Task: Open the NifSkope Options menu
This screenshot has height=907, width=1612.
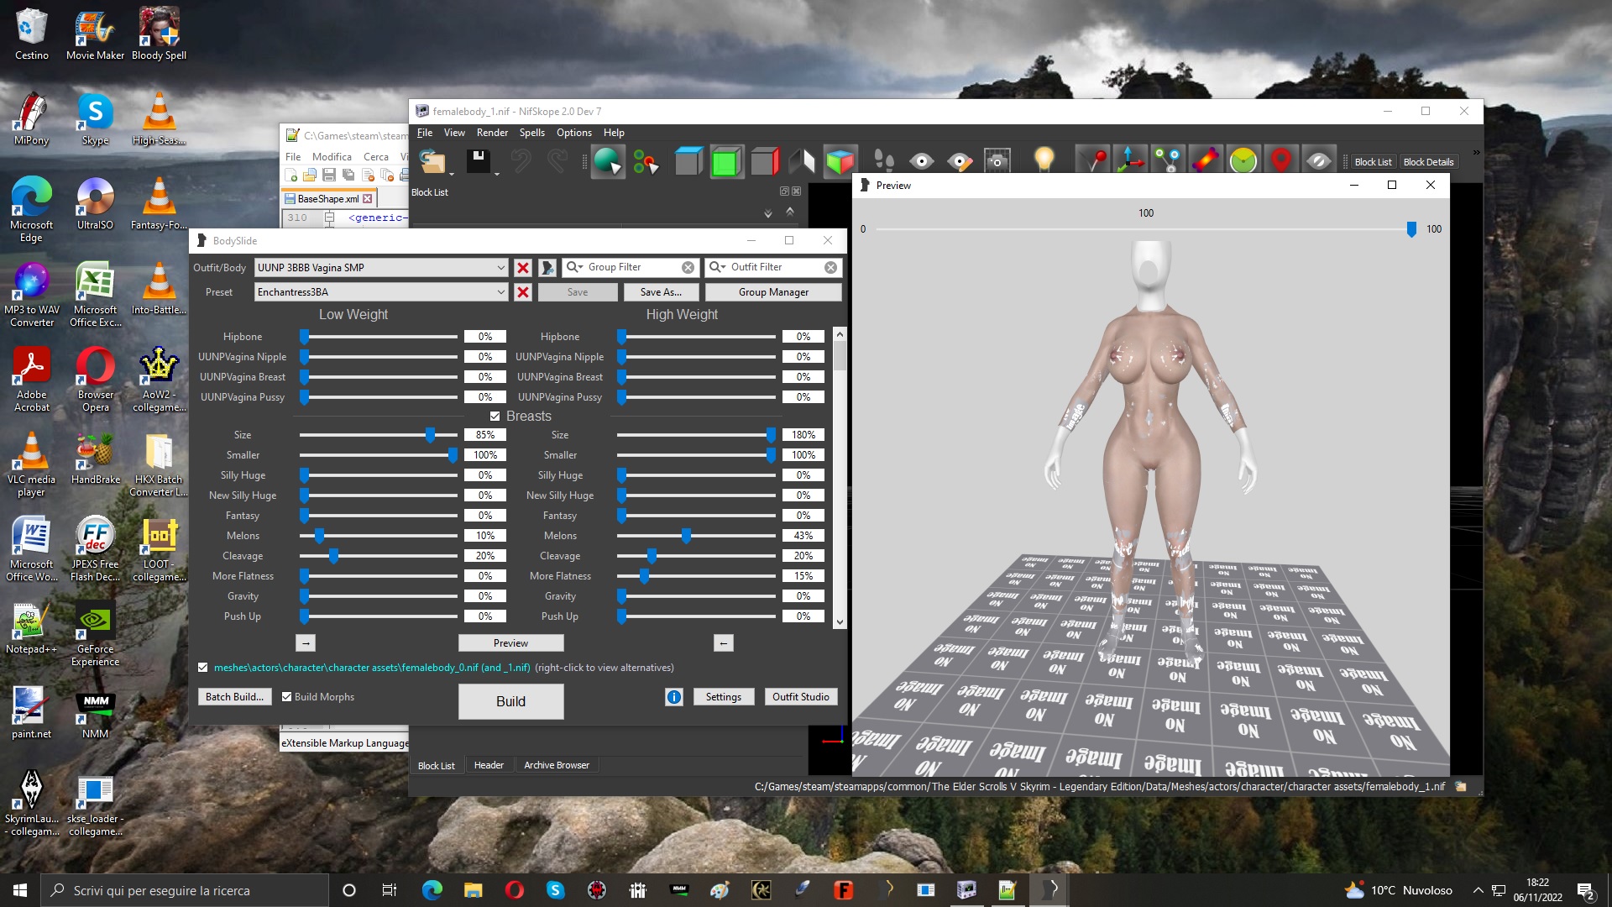Action: 573,133
